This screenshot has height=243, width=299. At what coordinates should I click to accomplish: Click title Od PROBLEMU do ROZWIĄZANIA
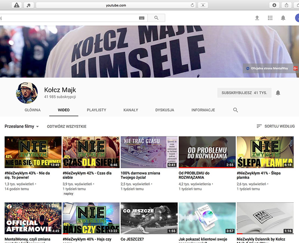[194, 175]
